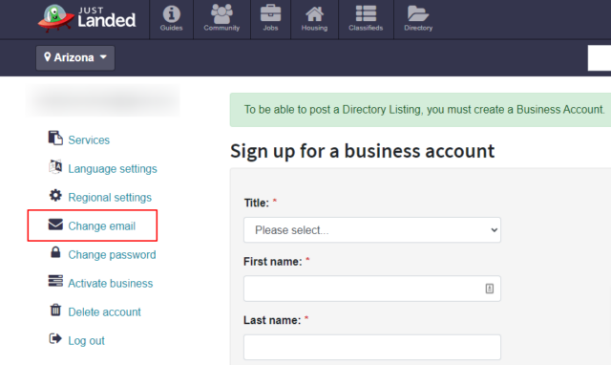Click the Last name: field label
The image size is (611, 365).
click(x=272, y=320)
